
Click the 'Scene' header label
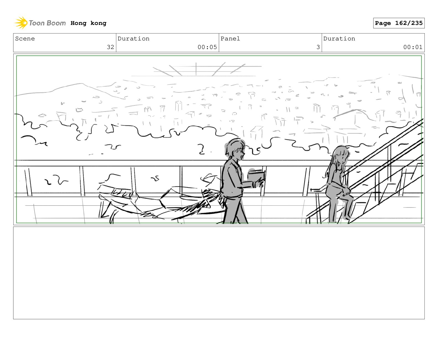25,39
